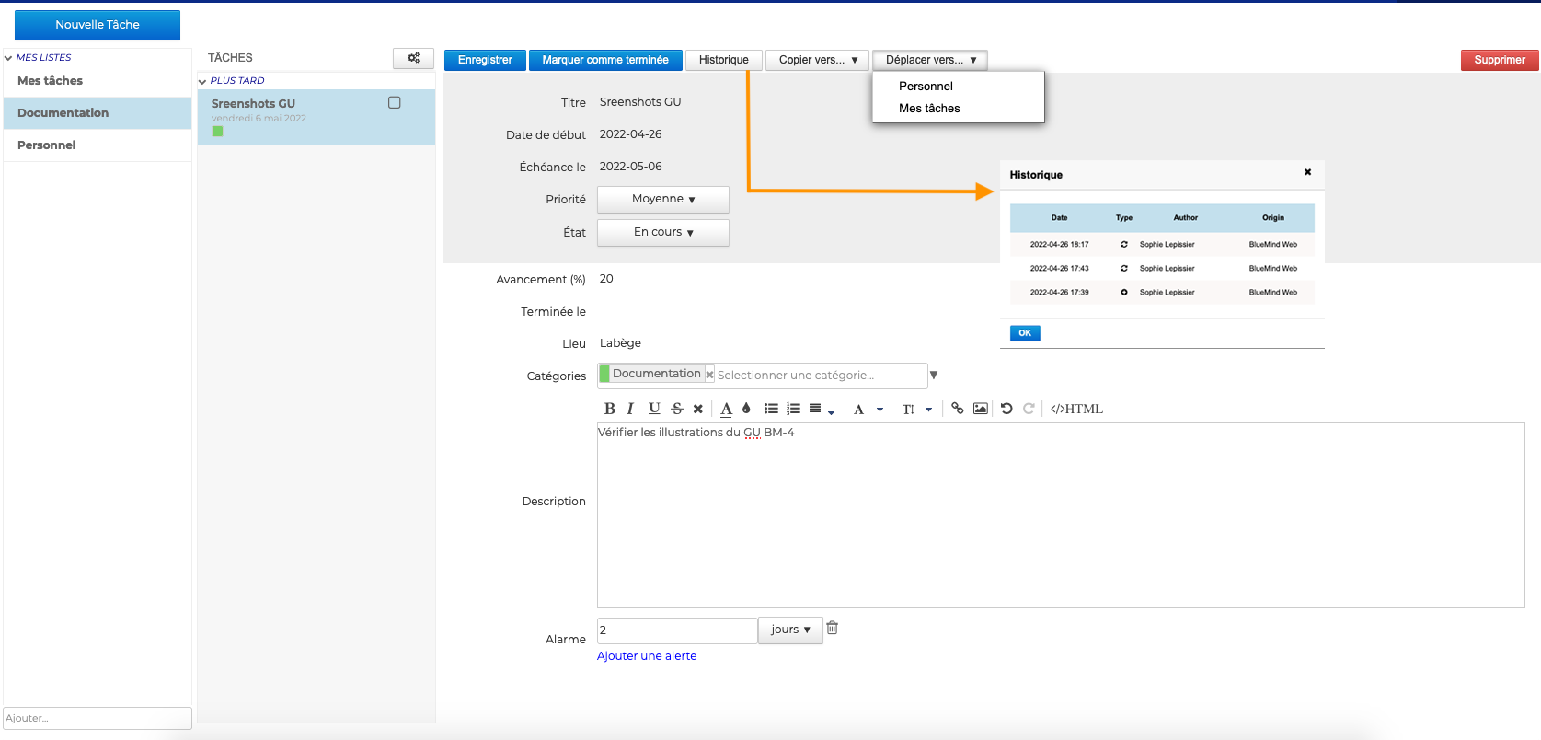Click the Enregistrer button
This screenshot has height=740, width=1541.
tap(485, 60)
